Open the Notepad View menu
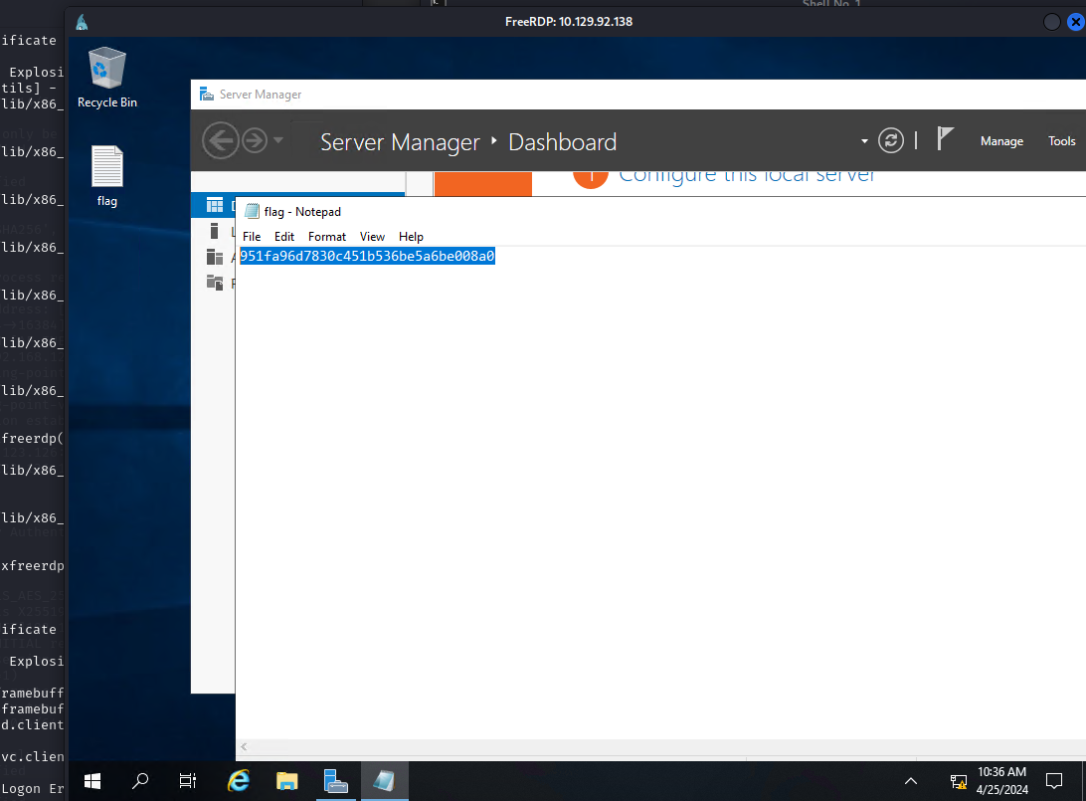 point(372,236)
